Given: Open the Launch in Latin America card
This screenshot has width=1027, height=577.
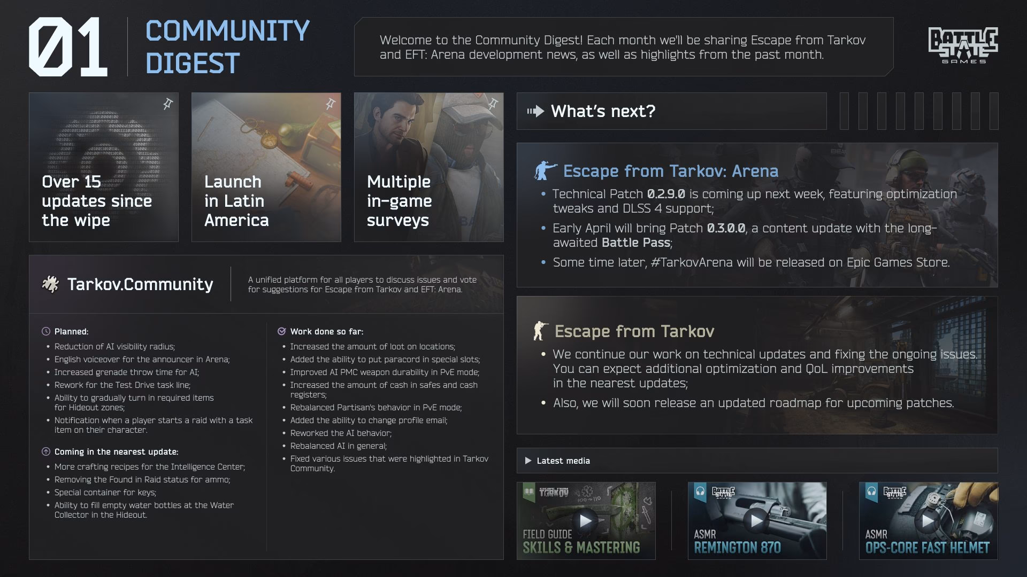Looking at the screenshot, I should coord(266,167).
